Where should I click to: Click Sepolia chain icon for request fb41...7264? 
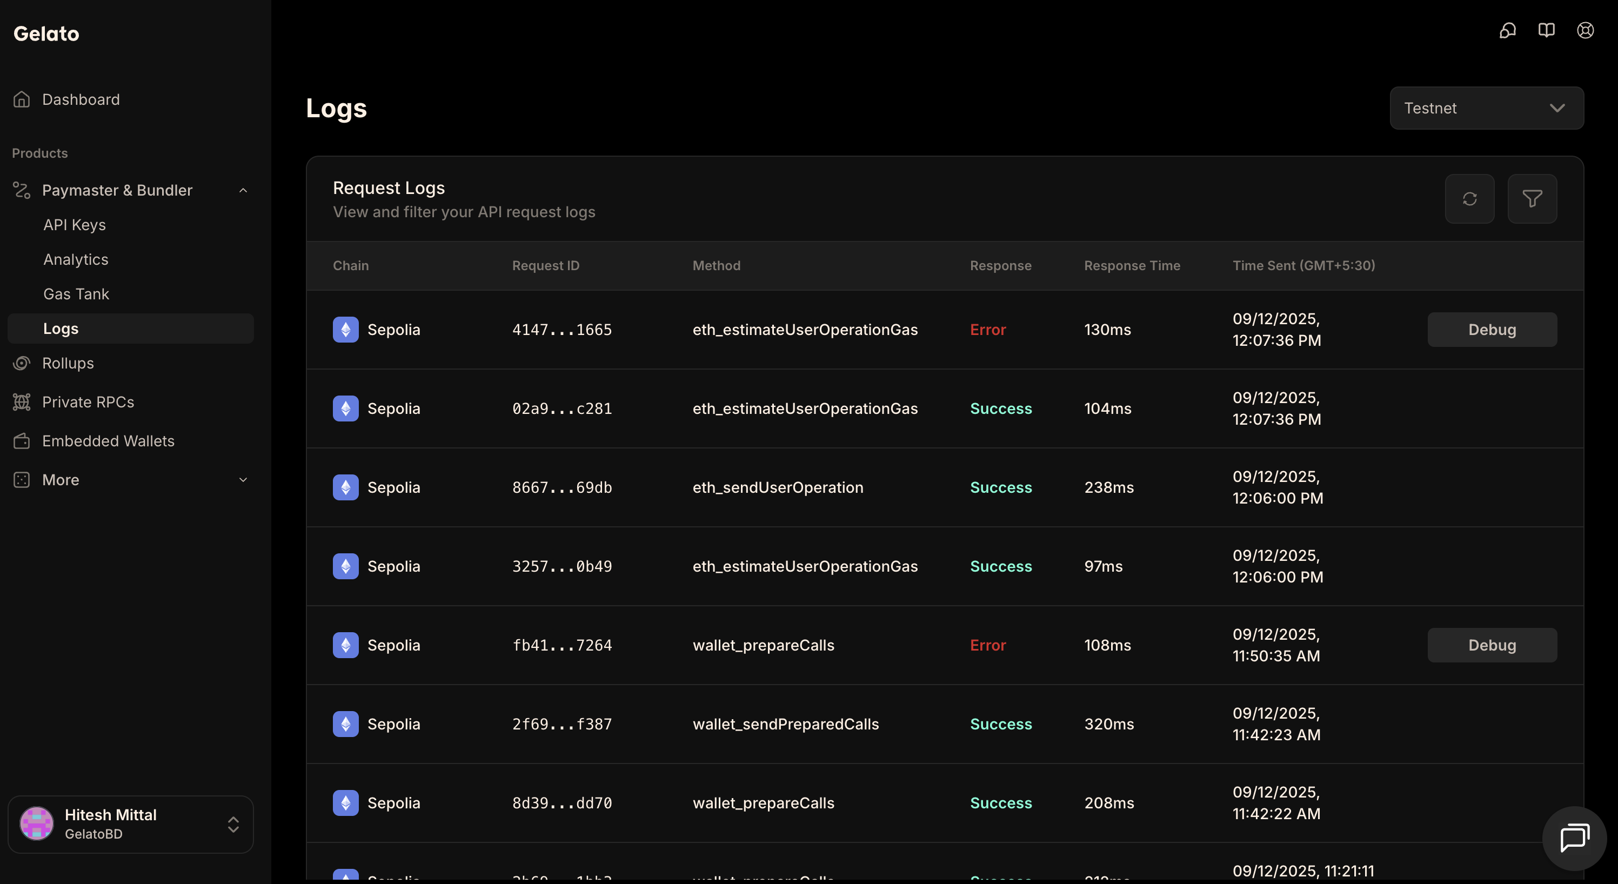345,645
